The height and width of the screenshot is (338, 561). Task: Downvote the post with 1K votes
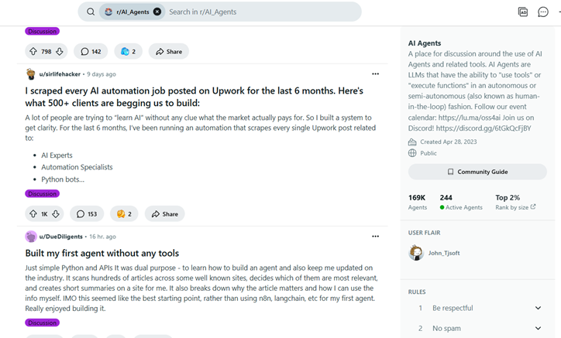tap(56, 213)
